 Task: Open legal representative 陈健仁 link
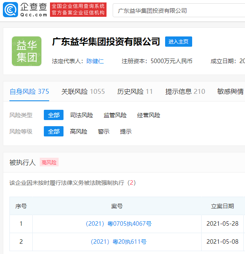pos(95,61)
